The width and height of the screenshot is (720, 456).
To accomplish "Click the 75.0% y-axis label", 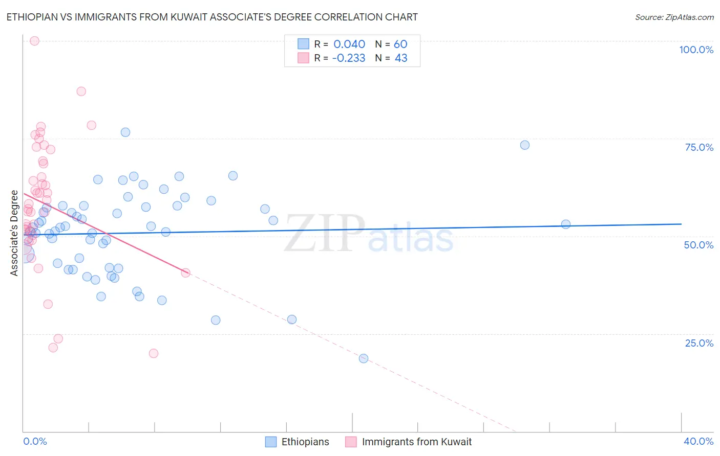I will (x=699, y=147).
